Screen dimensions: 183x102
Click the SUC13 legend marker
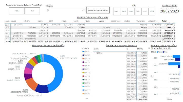click(x=83, y=62)
